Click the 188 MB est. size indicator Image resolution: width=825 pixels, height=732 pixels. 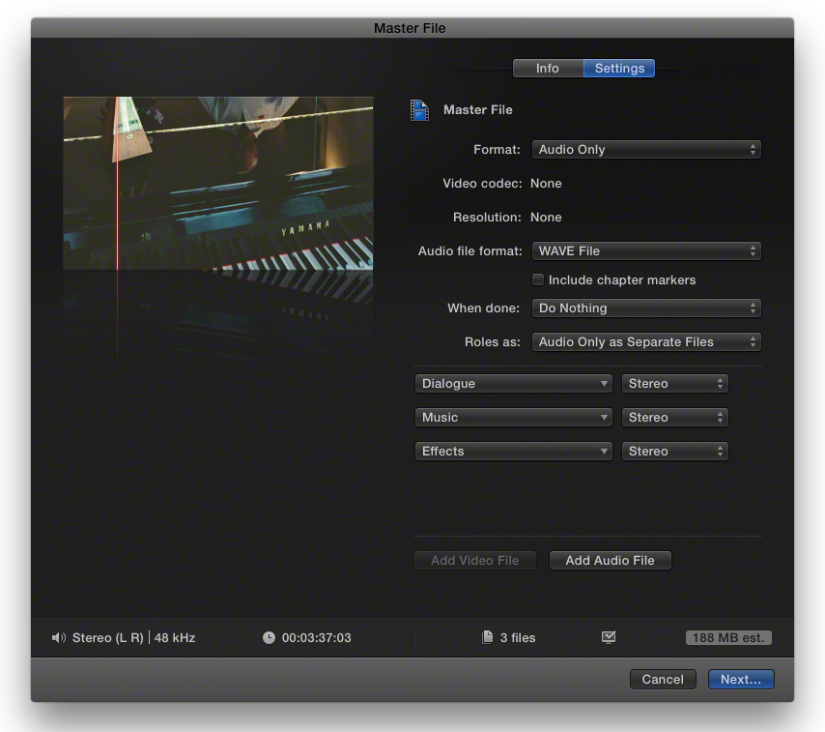[728, 638]
